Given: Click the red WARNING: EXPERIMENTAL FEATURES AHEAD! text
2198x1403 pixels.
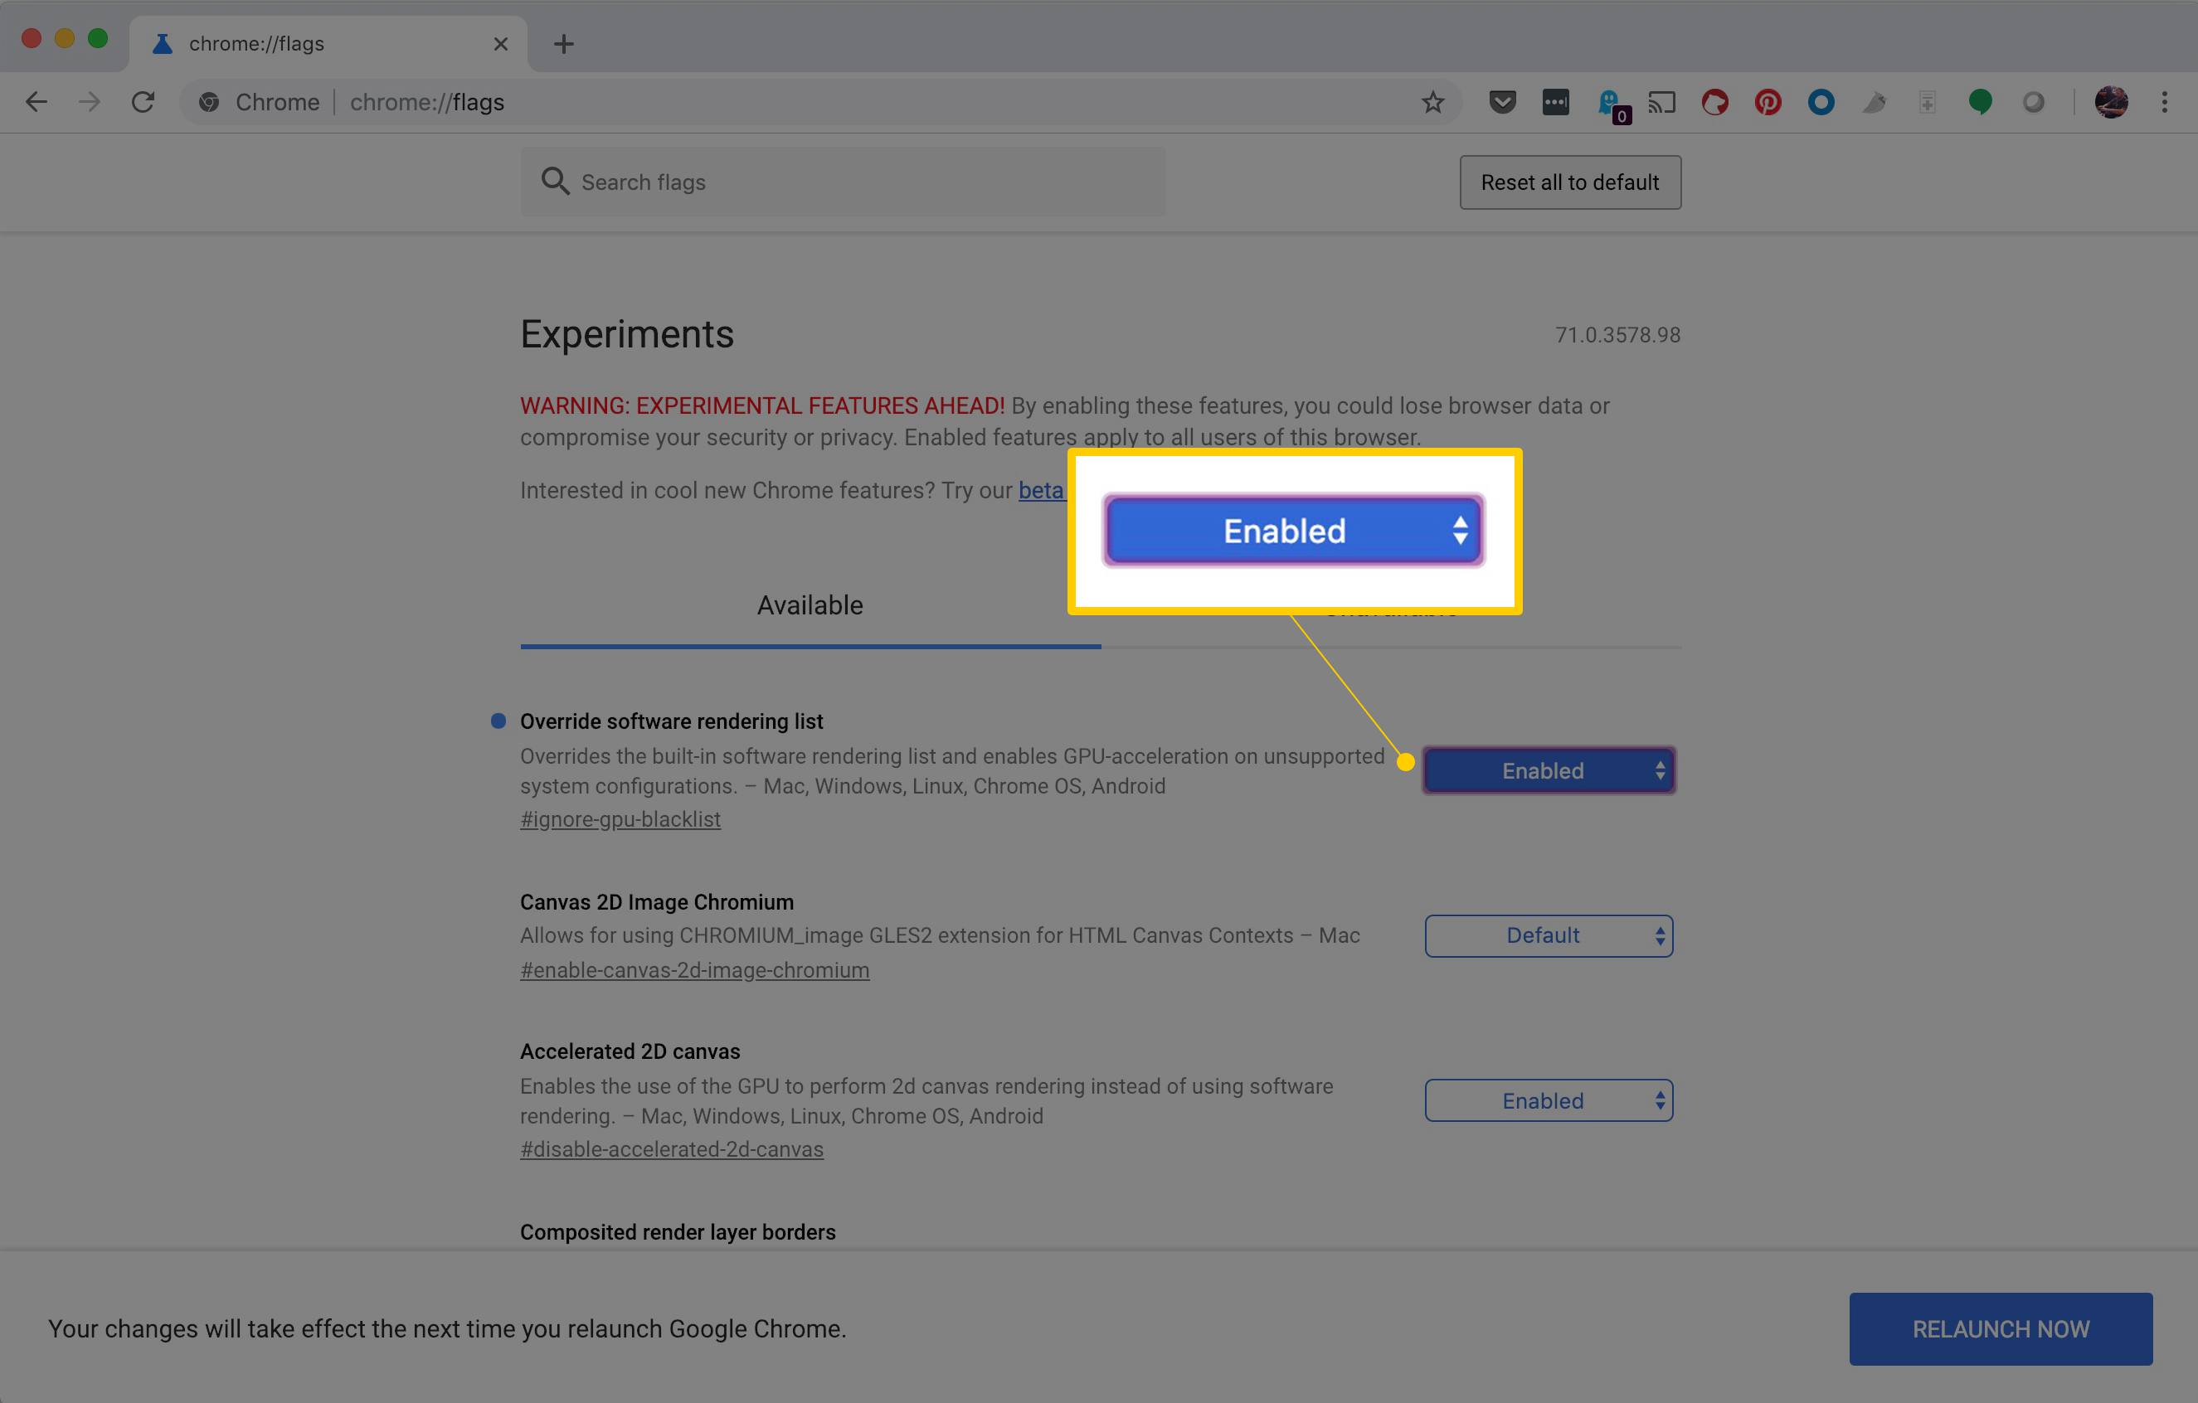Looking at the screenshot, I should pos(762,405).
